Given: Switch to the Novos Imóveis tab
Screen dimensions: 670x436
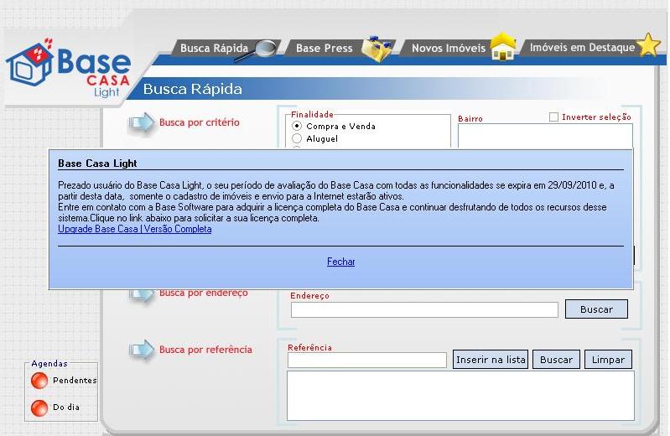Looking at the screenshot, I should pos(448,49).
